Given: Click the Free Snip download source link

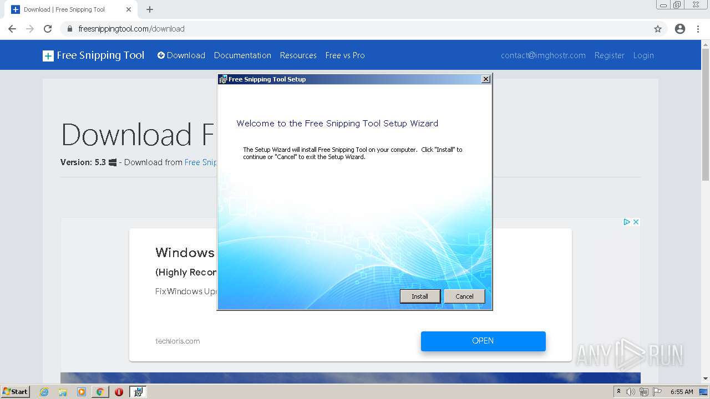Looking at the screenshot, I should click(200, 162).
